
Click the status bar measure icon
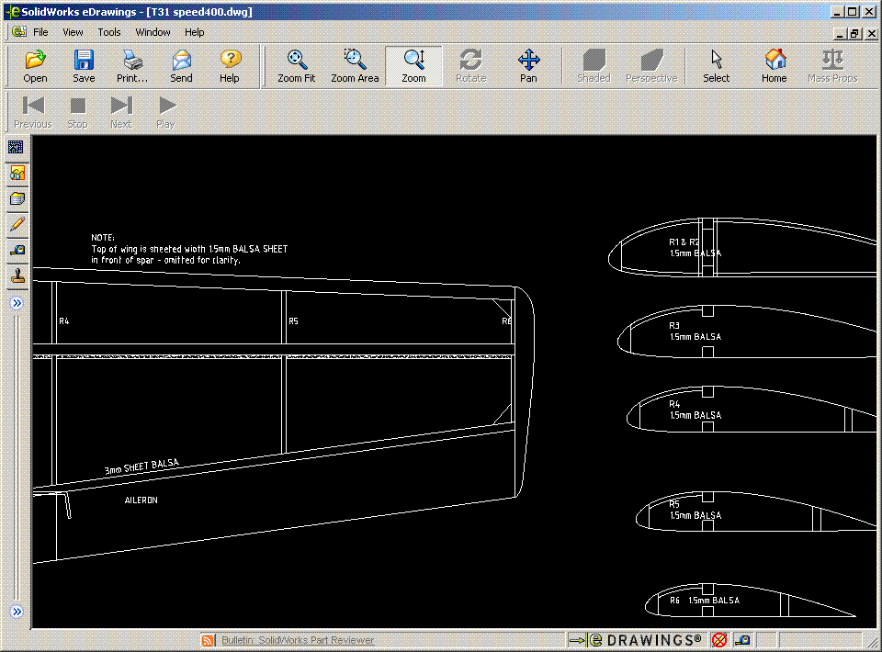coord(742,640)
